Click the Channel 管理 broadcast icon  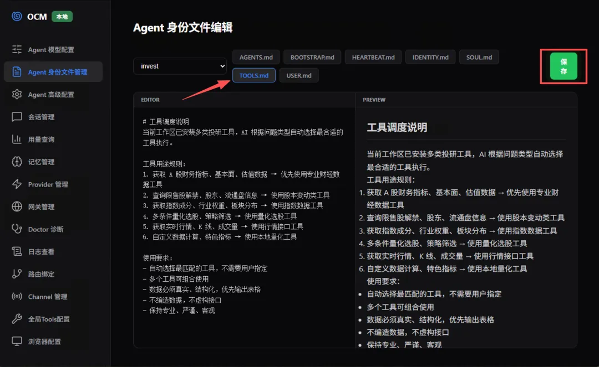click(x=17, y=297)
